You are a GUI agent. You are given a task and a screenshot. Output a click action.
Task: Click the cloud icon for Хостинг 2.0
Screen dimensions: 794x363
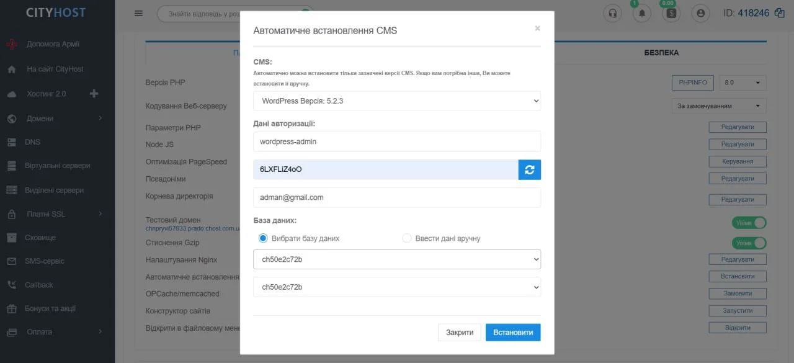(x=12, y=94)
